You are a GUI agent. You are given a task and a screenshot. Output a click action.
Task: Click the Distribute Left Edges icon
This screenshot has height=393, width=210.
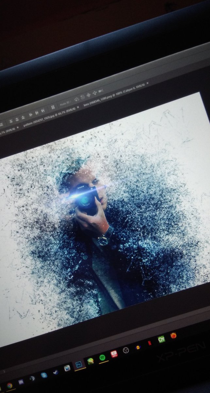(x=30, y=115)
